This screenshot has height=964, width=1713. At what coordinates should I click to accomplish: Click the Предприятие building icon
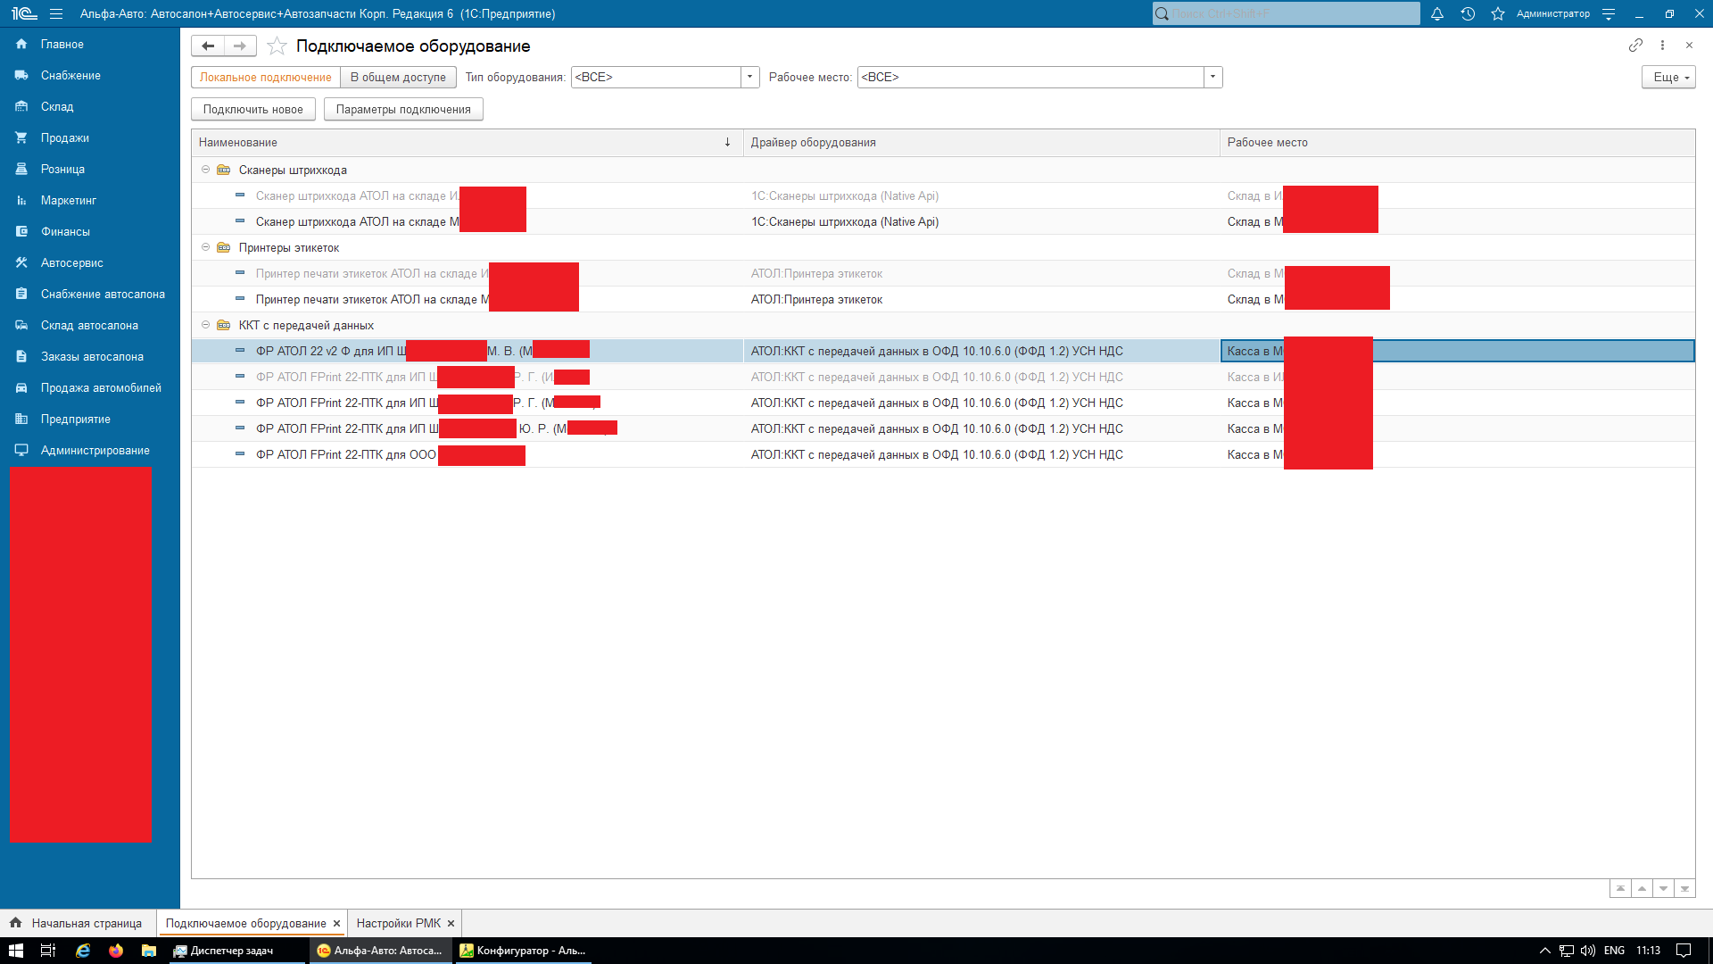(x=21, y=419)
